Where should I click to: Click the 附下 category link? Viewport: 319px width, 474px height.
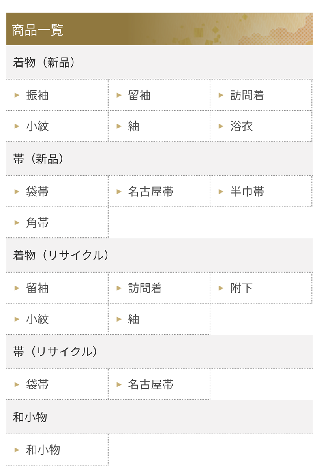tap(261, 288)
